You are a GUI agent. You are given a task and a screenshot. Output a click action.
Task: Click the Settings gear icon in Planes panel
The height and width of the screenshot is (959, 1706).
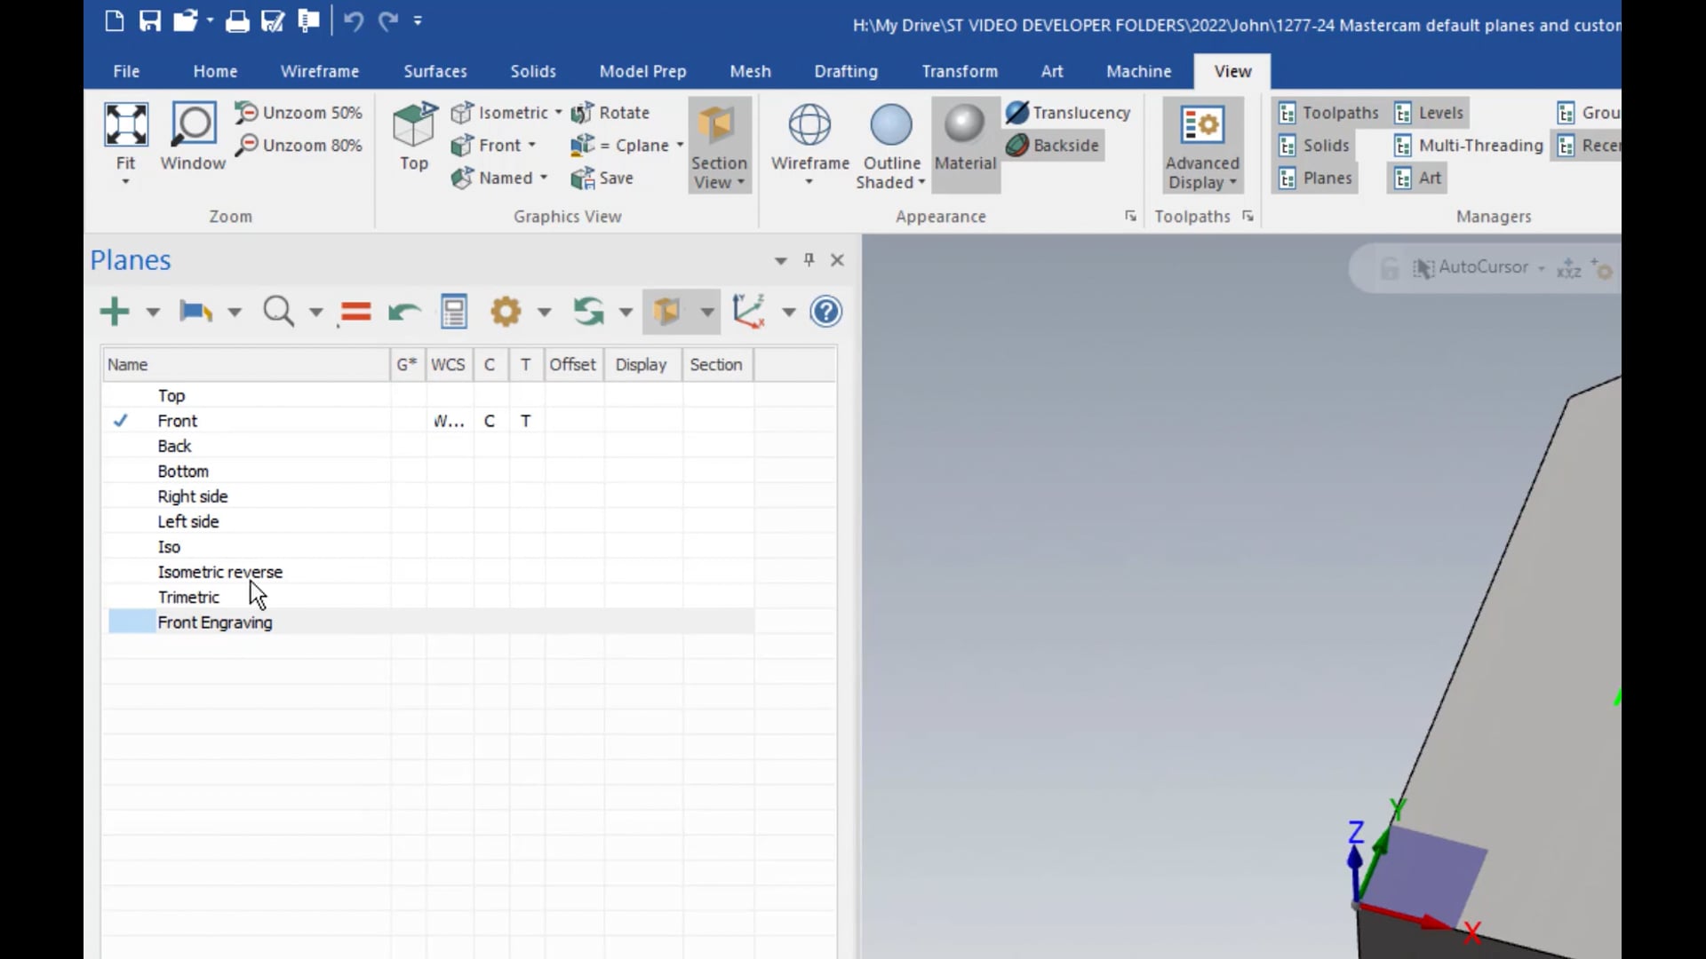click(506, 310)
